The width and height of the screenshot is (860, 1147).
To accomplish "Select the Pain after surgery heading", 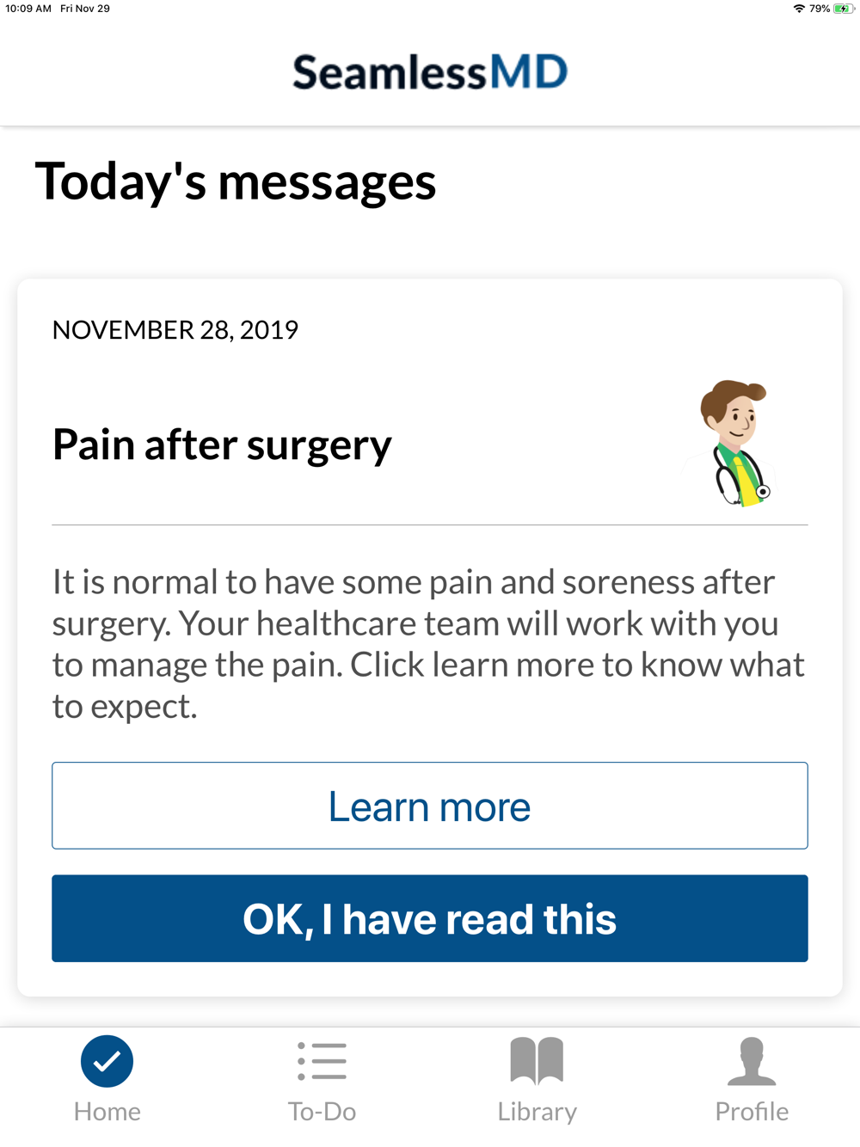I will (222, 445).
